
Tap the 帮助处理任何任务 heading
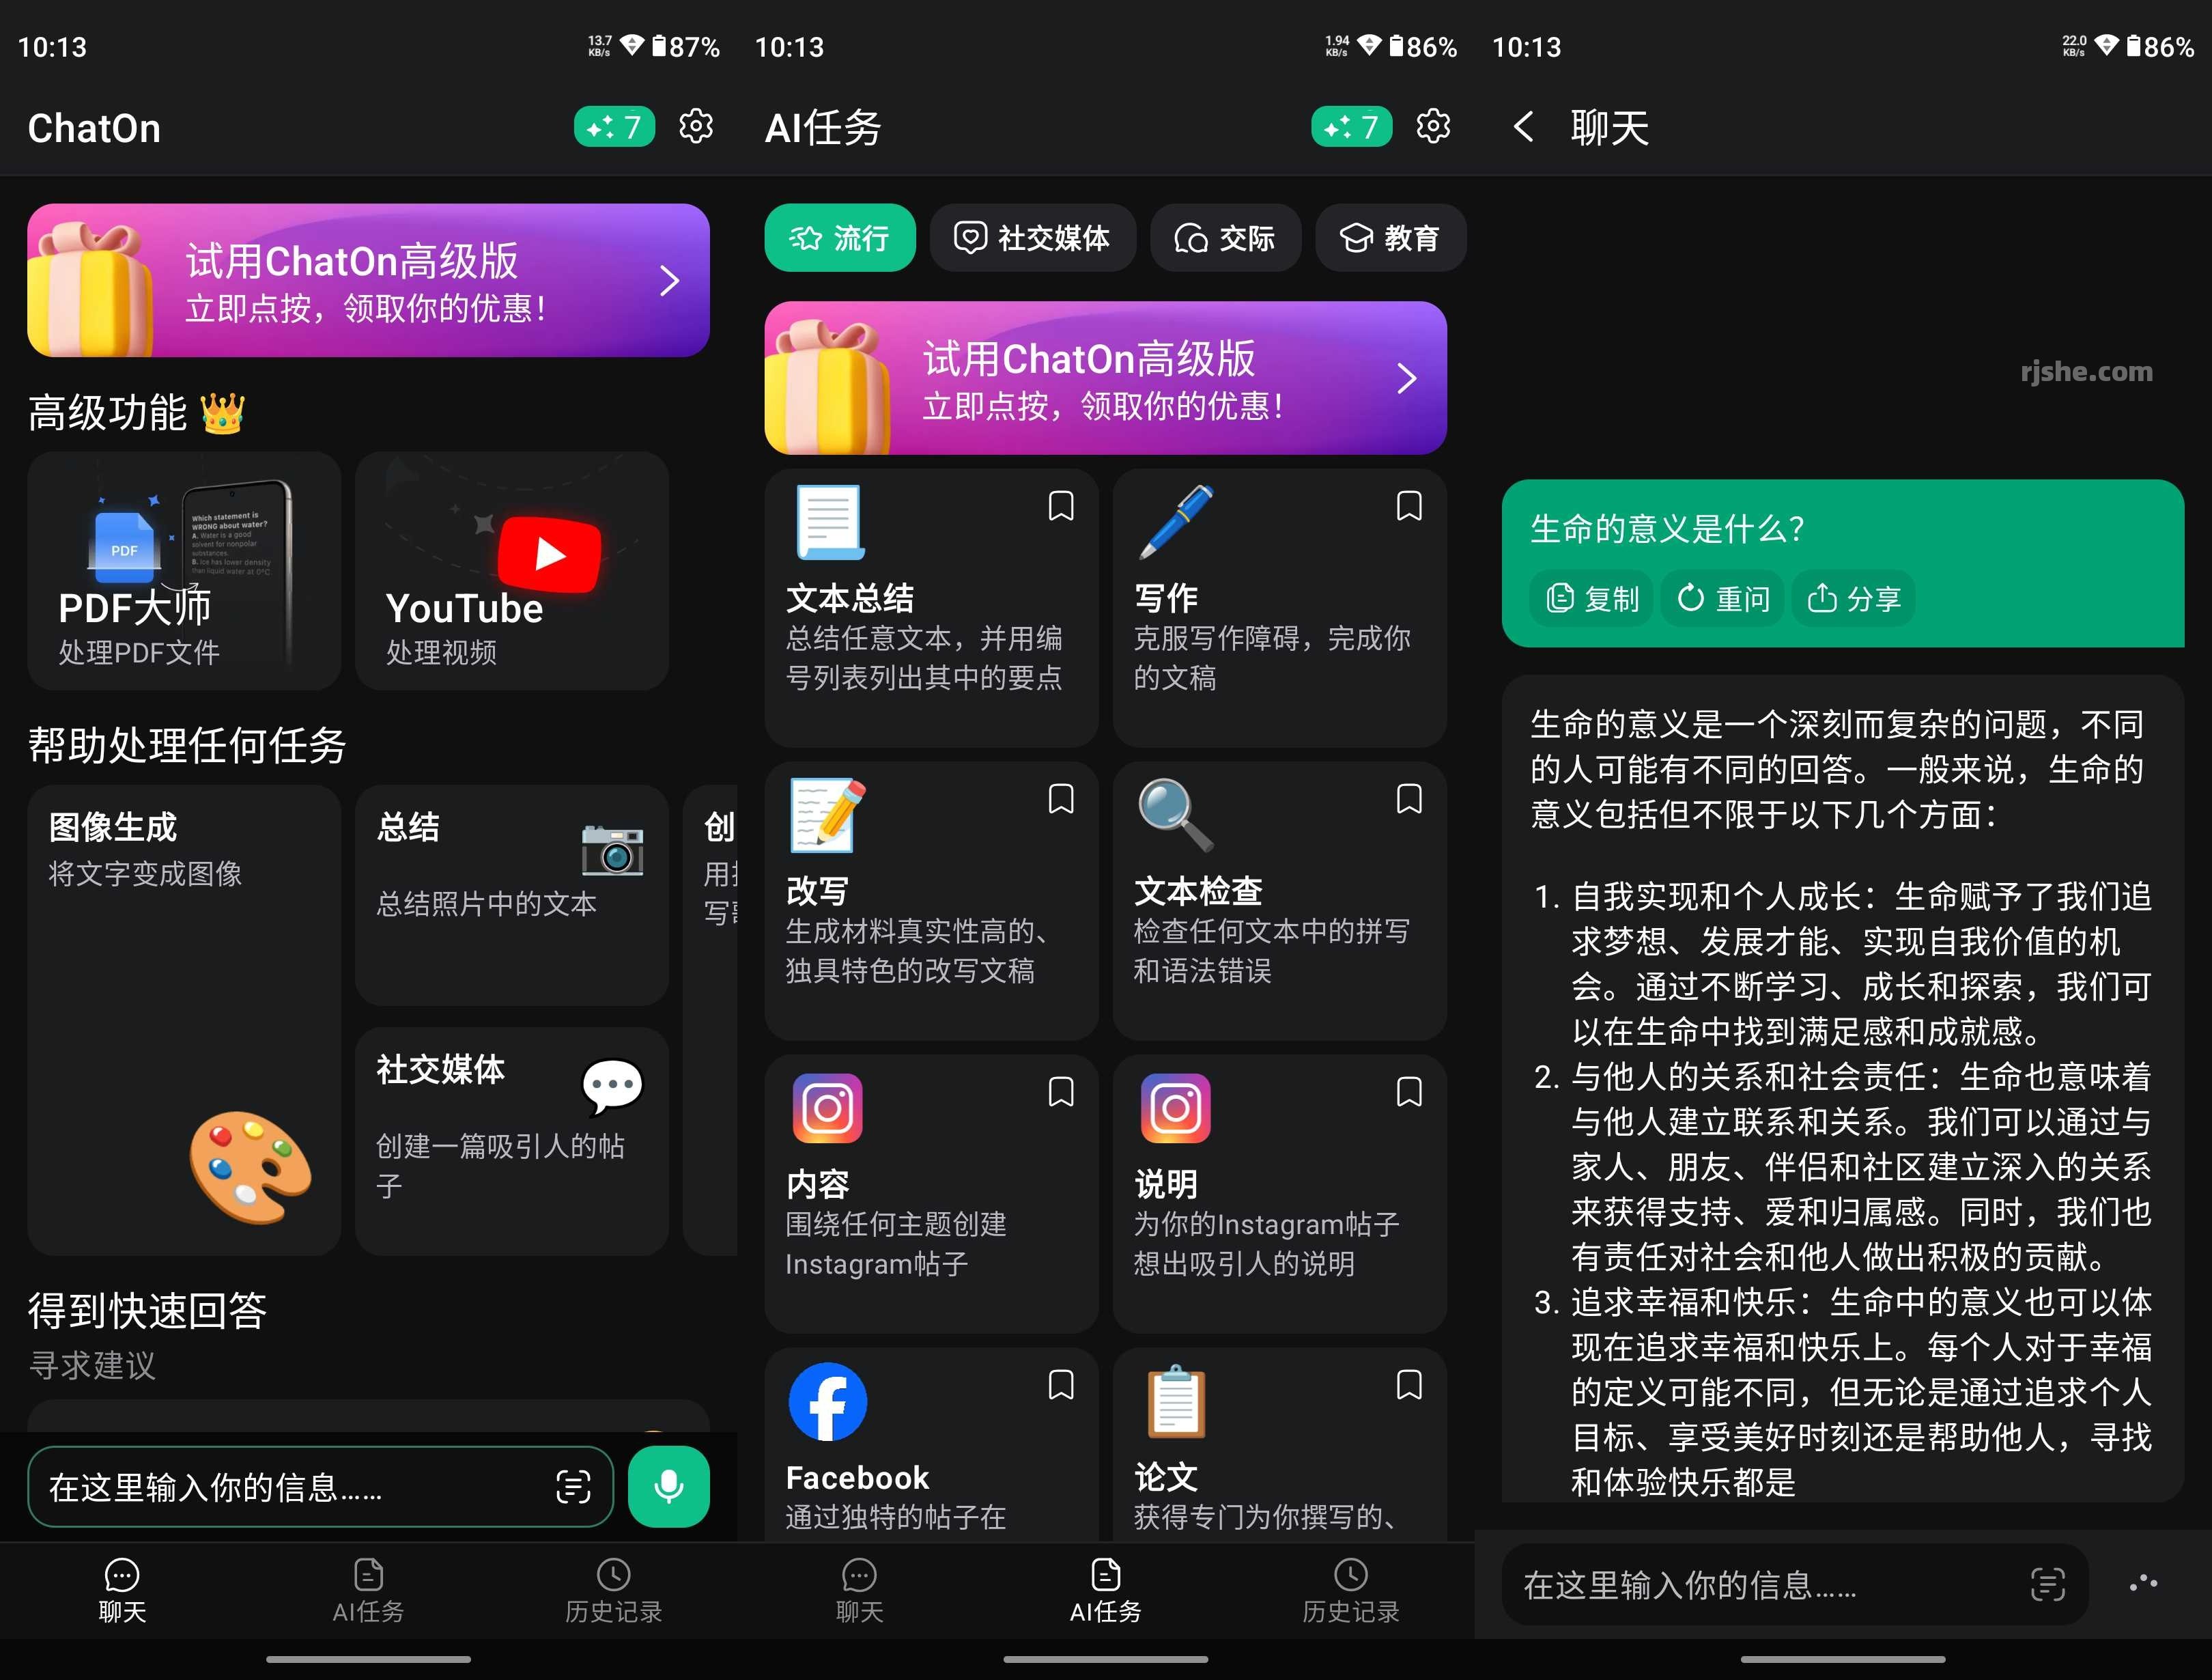click(x=187, y=746)
